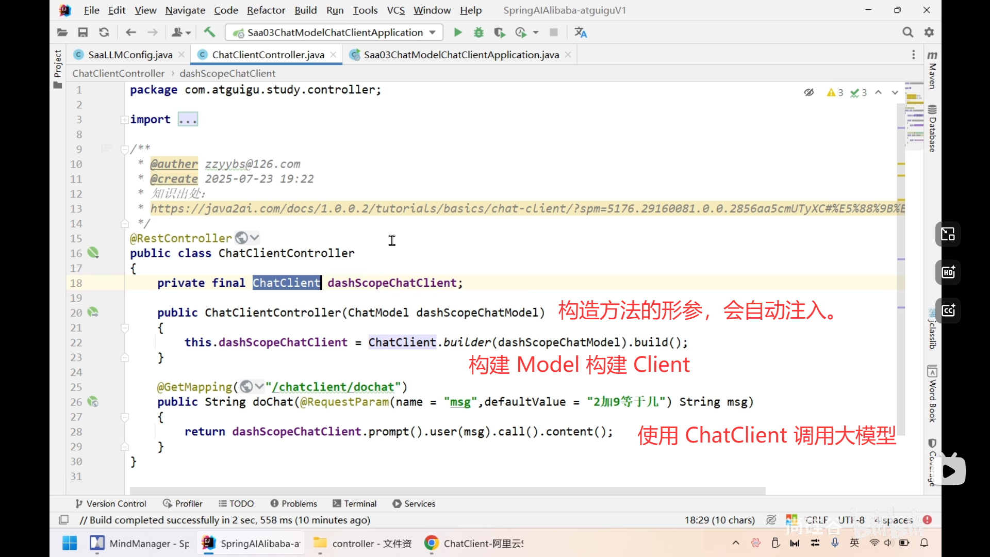Open Search Everywhere magnifier icon

907,32
